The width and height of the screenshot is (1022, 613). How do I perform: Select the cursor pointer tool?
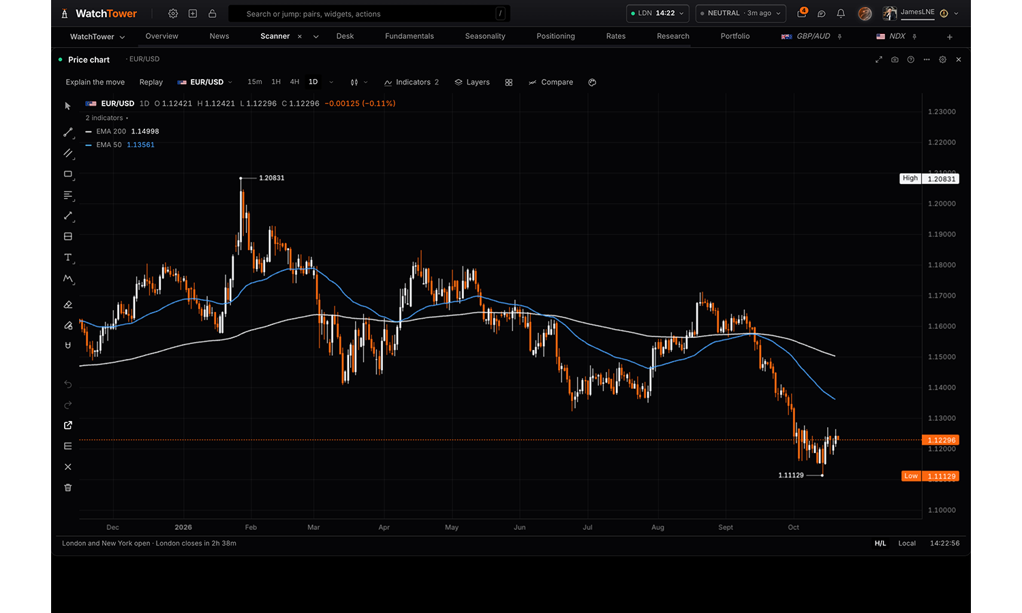click(x=67, y=106)
